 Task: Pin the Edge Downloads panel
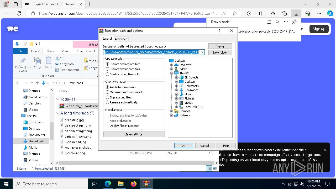pyautogui.click(x=294, y=22)
